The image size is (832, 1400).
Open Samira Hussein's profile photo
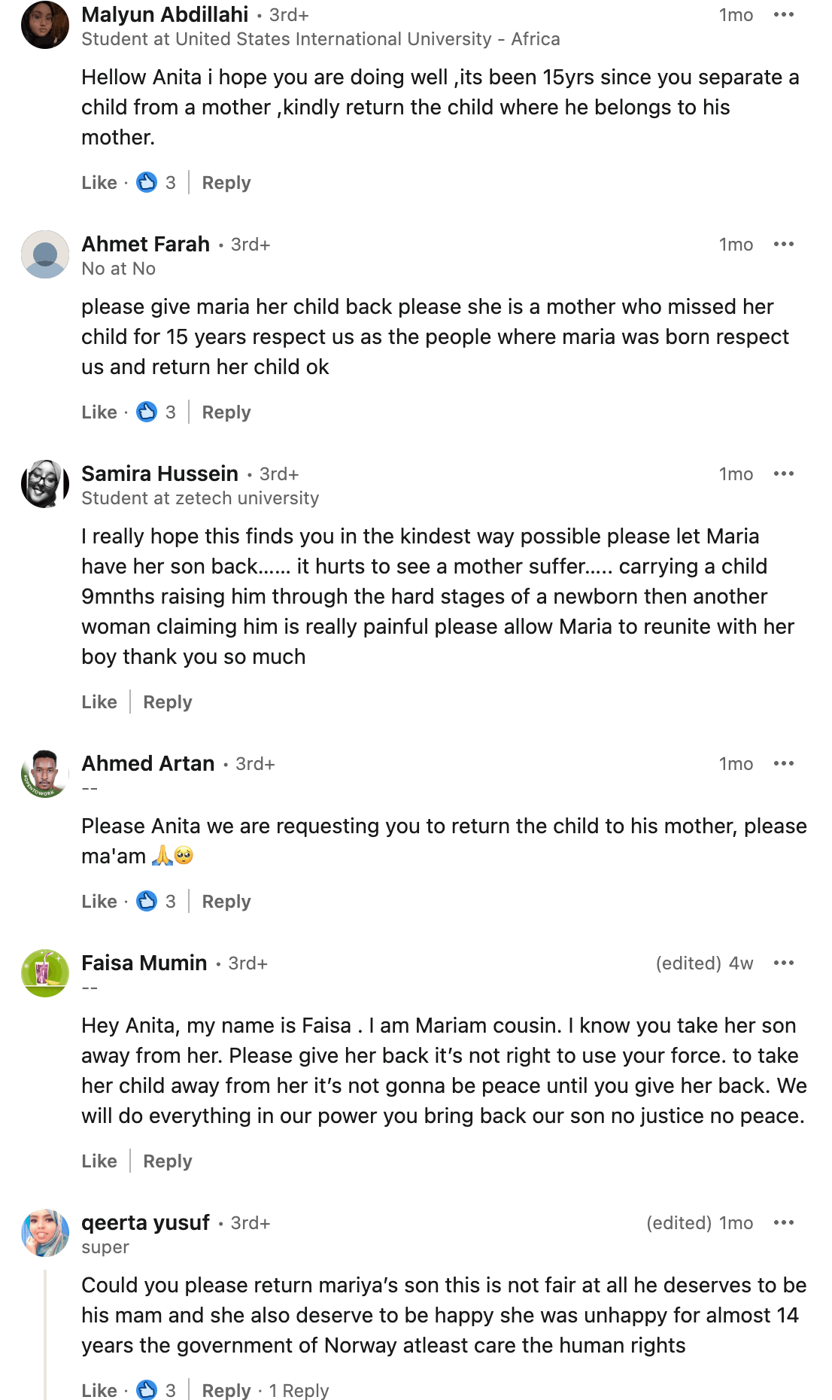[x=45, y=484]
